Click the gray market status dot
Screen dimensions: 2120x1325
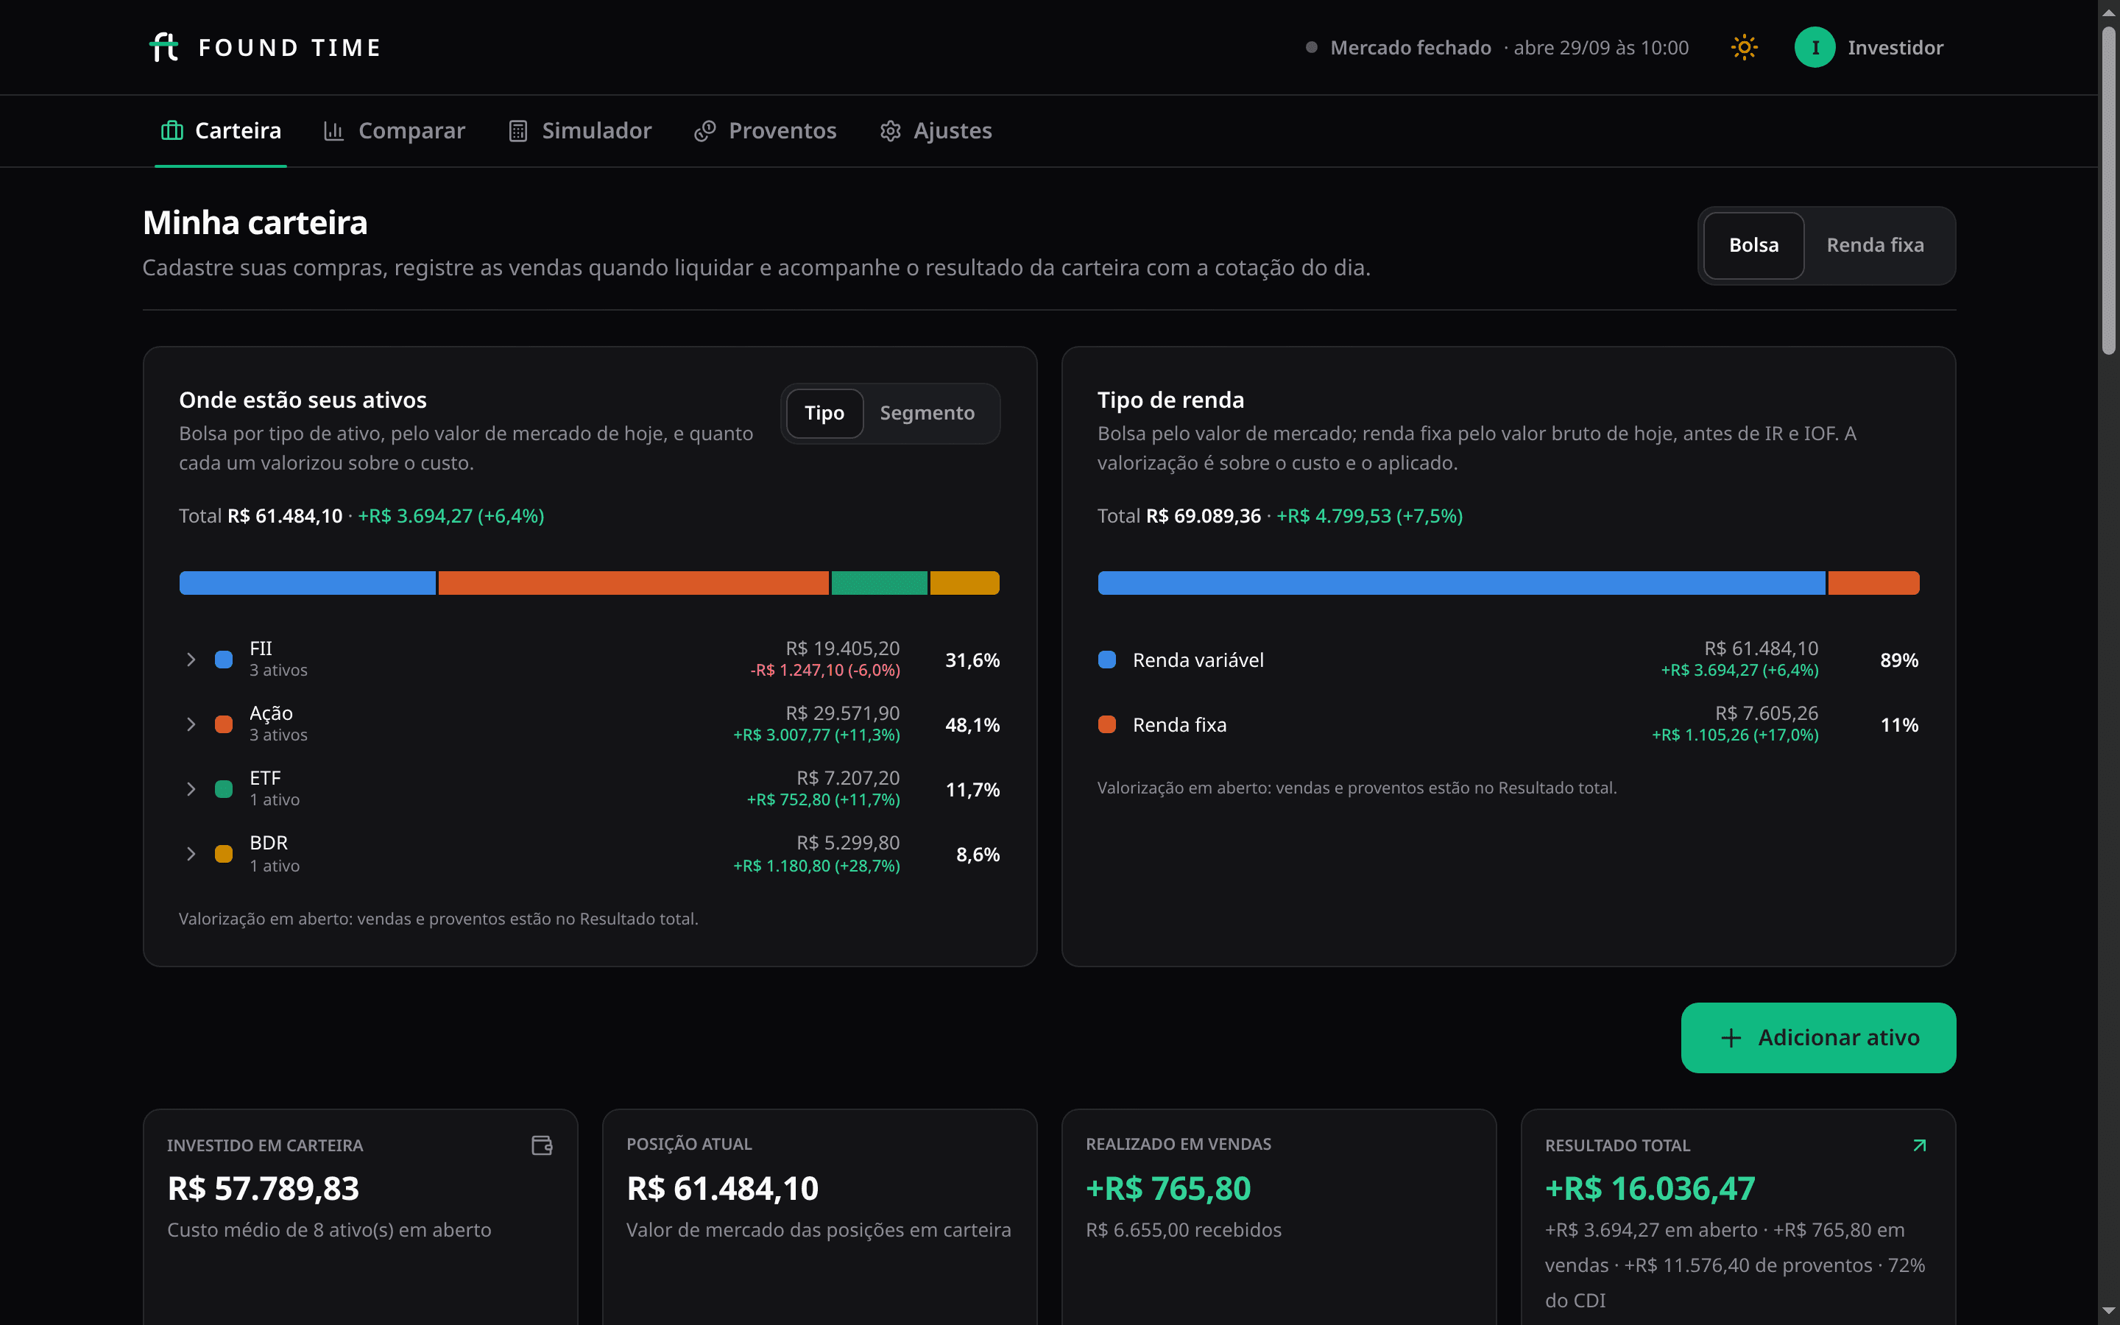coord(1312,47)
